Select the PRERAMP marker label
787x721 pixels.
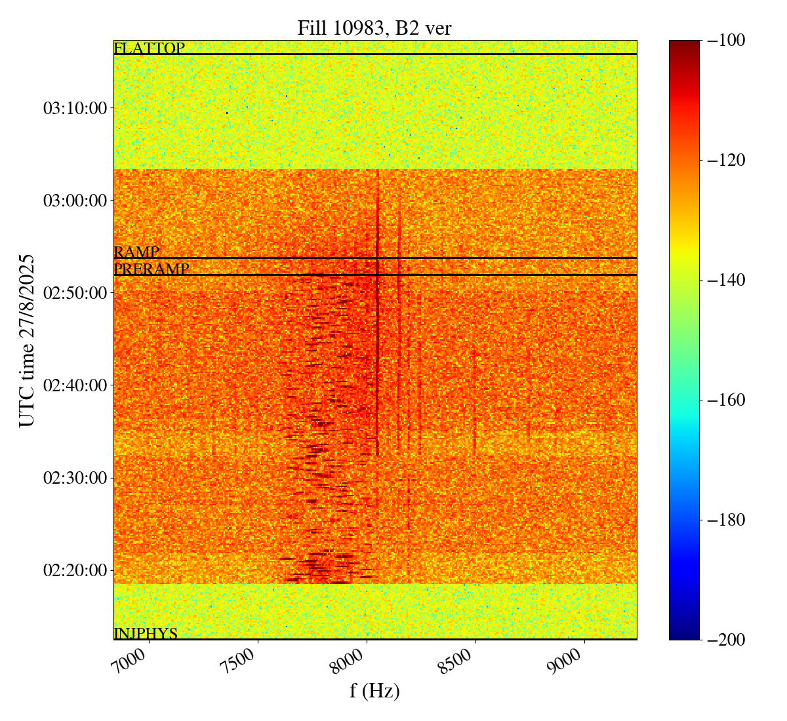click(151, 269)
